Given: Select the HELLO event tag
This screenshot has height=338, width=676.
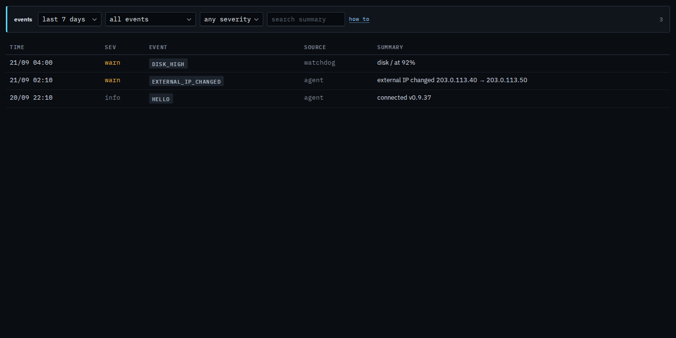Looking at the screenshot, I should point(161,99).
